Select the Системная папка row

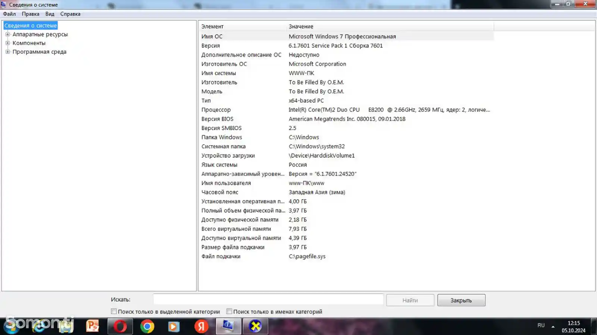tap(346, 146)
